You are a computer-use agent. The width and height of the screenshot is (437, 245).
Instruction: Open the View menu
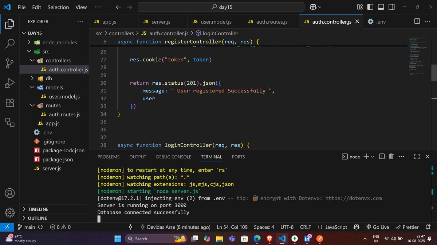point(81,7)
